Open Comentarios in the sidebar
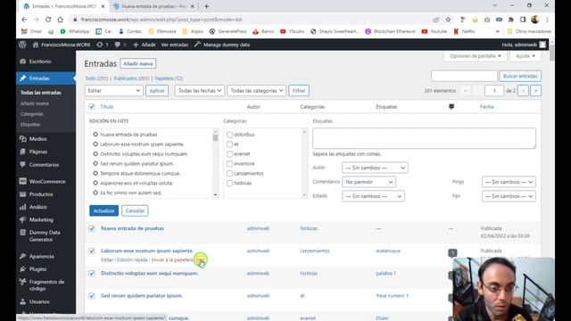Viewport: 571px width, 321px height. [44, 164]
